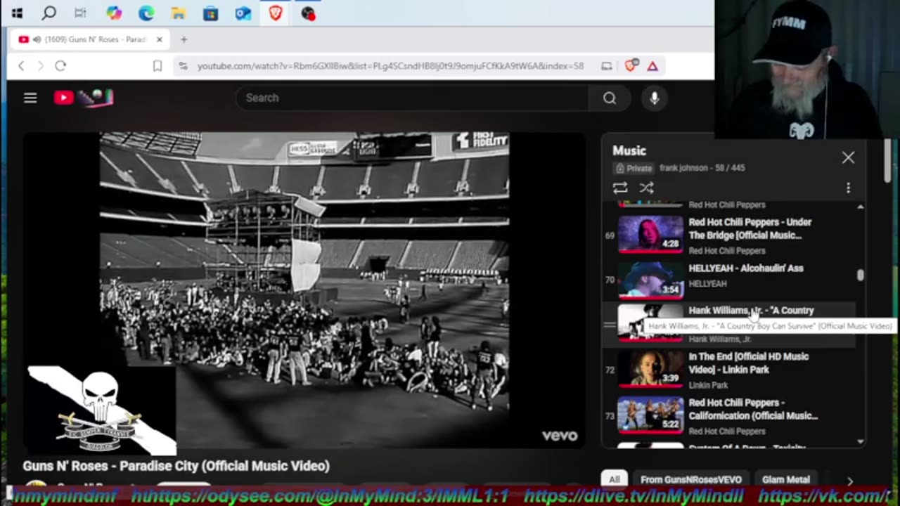Open the Music playlist options menu
The image size is (900, 506).
(x=848, y=188)
